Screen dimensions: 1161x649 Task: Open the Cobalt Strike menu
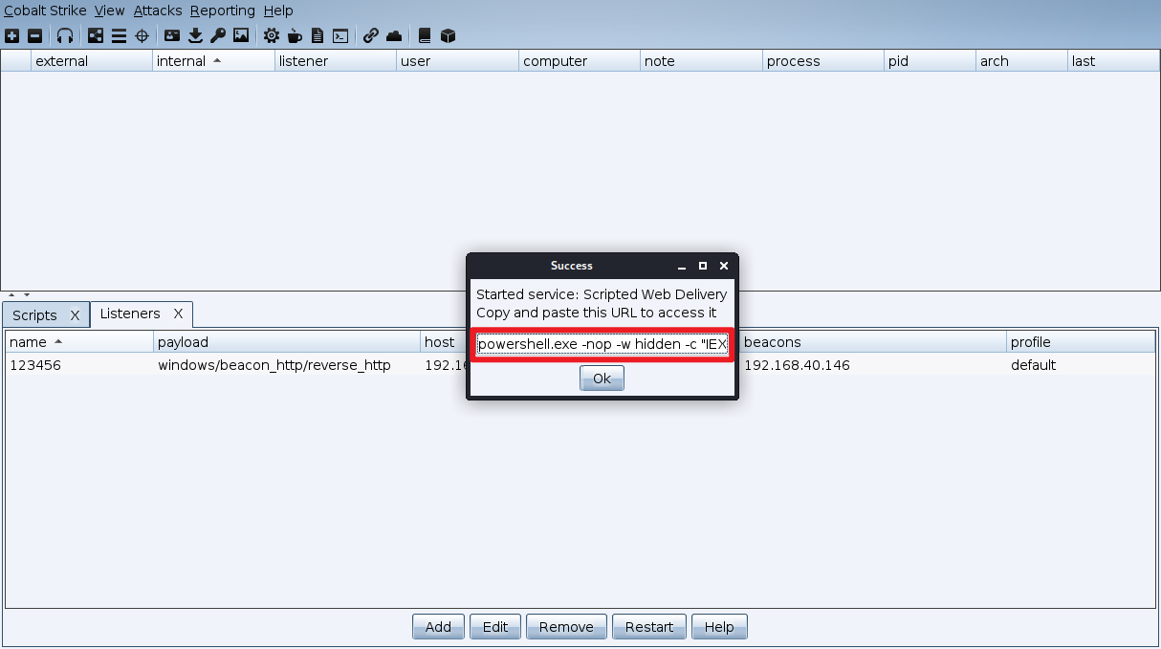(45, 11)
